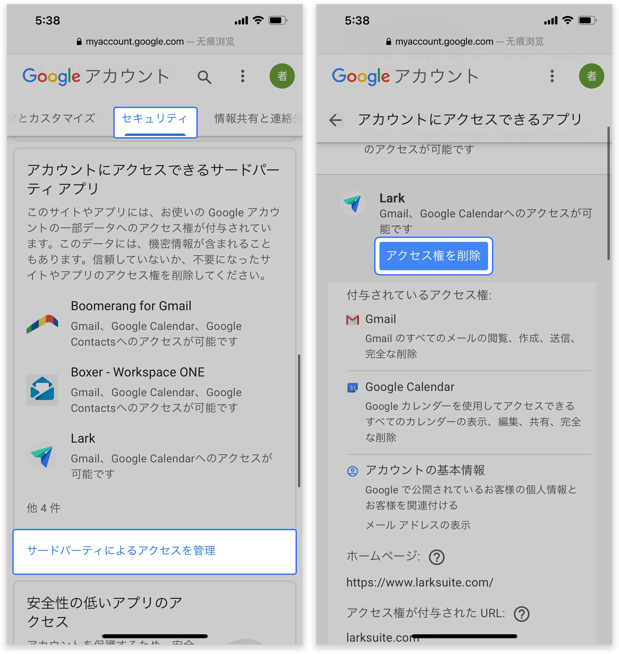Open search in left Google Account header
Viewport: 619px width, 654px height.
coord(204,77)
